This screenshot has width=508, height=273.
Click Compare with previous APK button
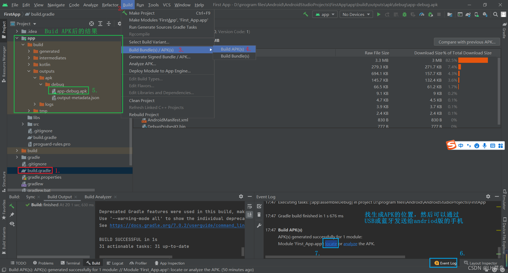(467, 42)
